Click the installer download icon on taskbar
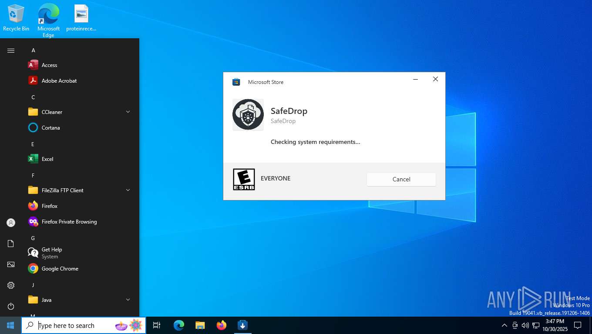The height and width of the screenshot is (334, 592). tap(242, 325)
